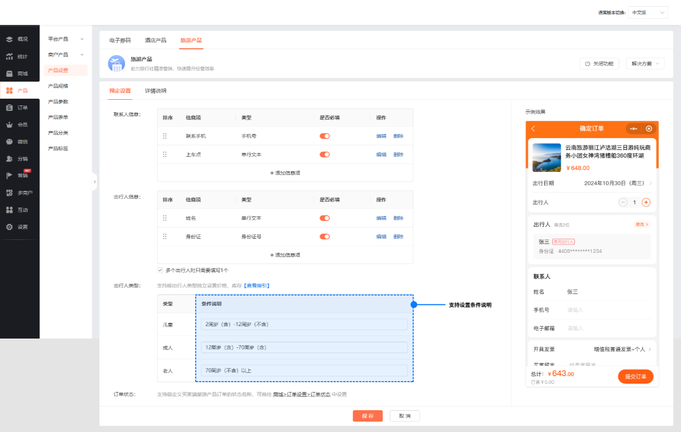
Task: Open 设置 gear icon in sidebar
Action: point(9,227)
